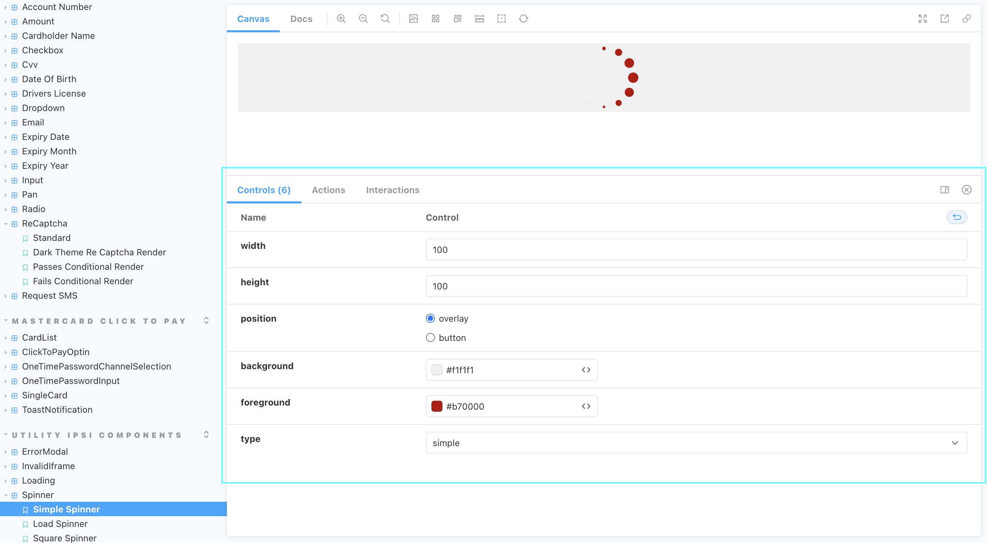Switch to the Actions tab
This screenshot has height=543, width=988.
328,190
